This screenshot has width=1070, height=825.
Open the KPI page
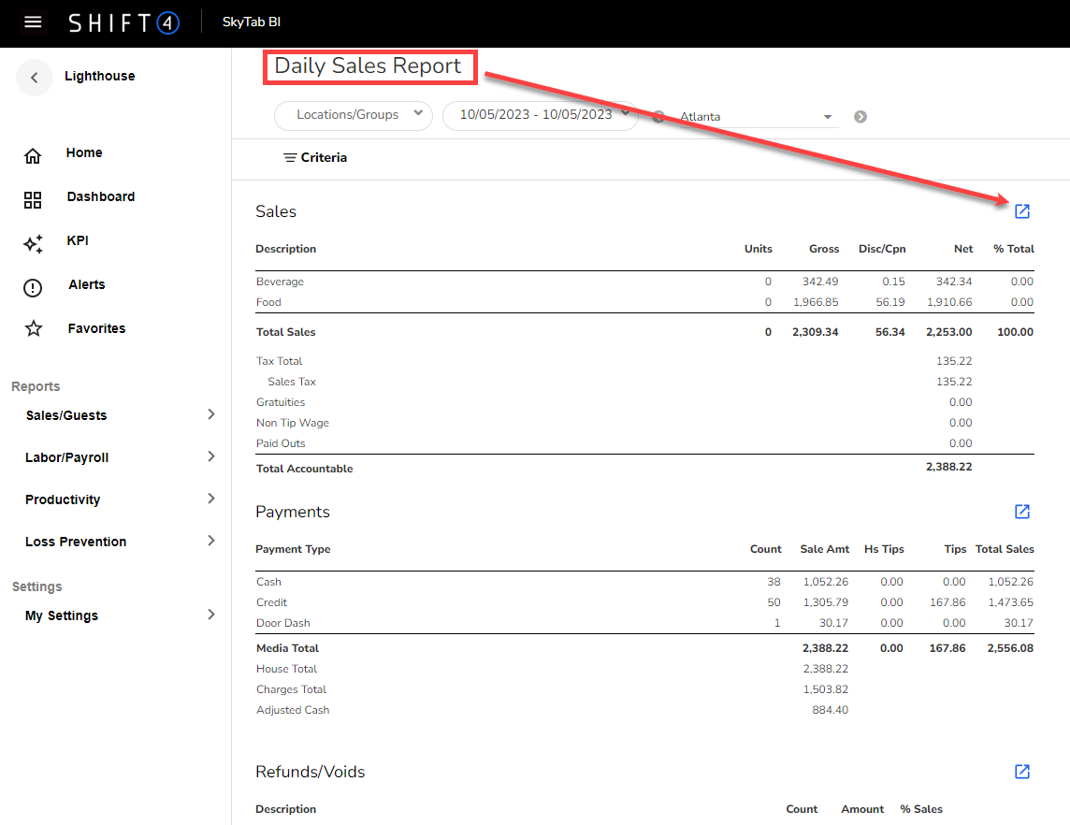[78, 241]
